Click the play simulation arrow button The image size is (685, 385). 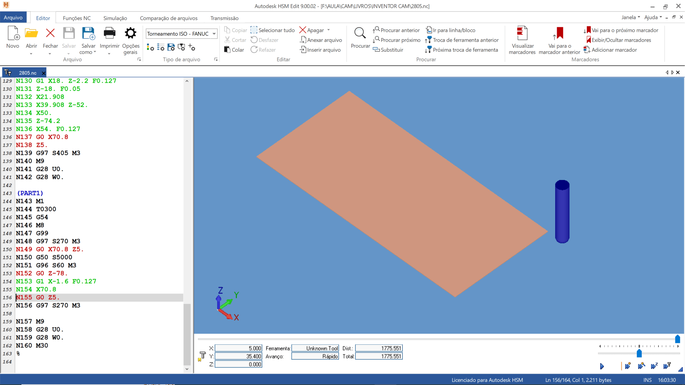click(x=602, y=366)
